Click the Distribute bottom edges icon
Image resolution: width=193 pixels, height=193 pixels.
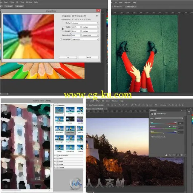[x=139, y=105]
